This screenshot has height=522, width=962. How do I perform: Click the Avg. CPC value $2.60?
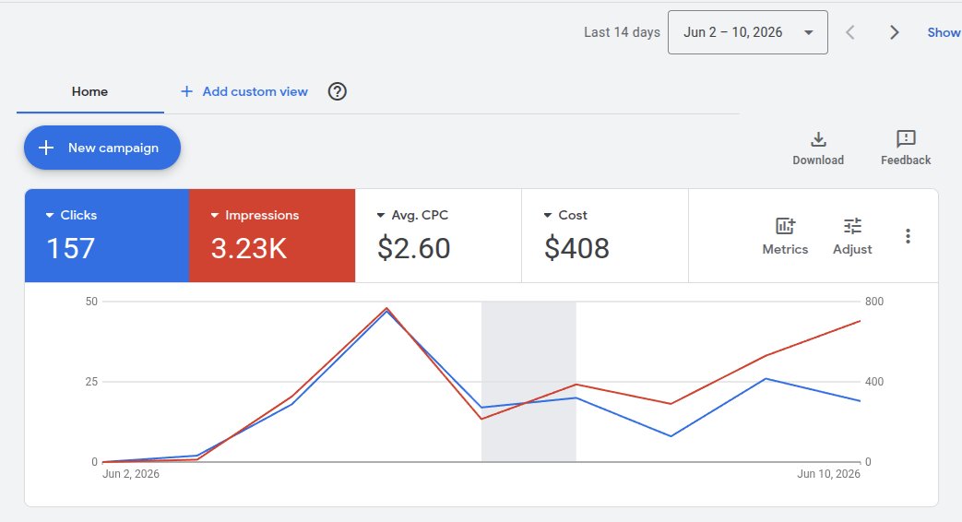[x=414, y=248]
